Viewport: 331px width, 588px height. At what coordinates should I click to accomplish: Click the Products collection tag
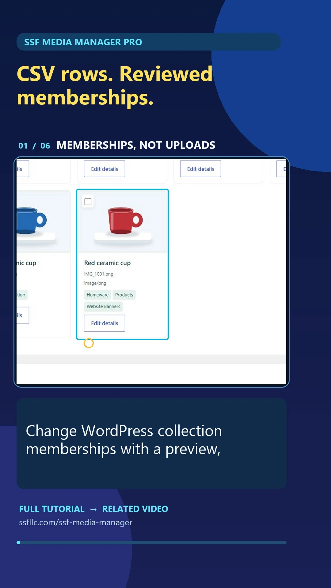(x=124, y=295)
